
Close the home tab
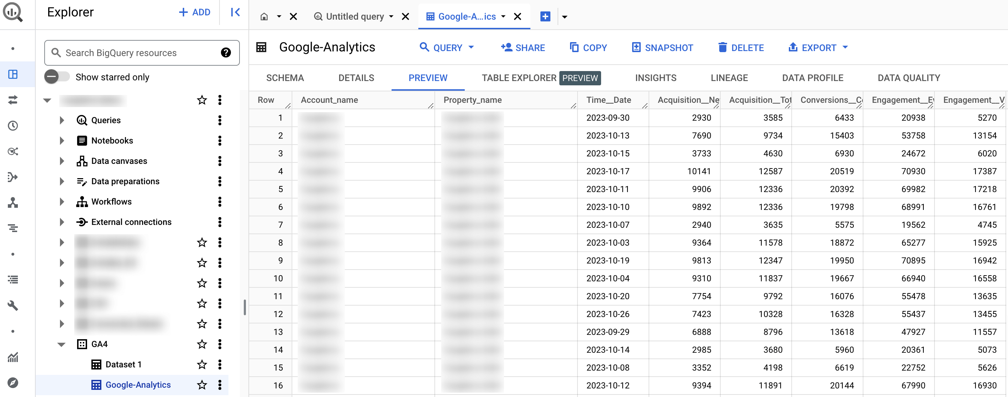click(293, 16)
